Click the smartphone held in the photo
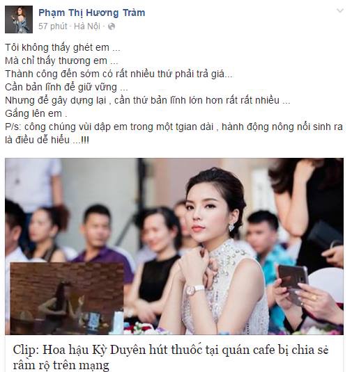The width and height of the screenshot is (352, 372). [x=293, y=282]
